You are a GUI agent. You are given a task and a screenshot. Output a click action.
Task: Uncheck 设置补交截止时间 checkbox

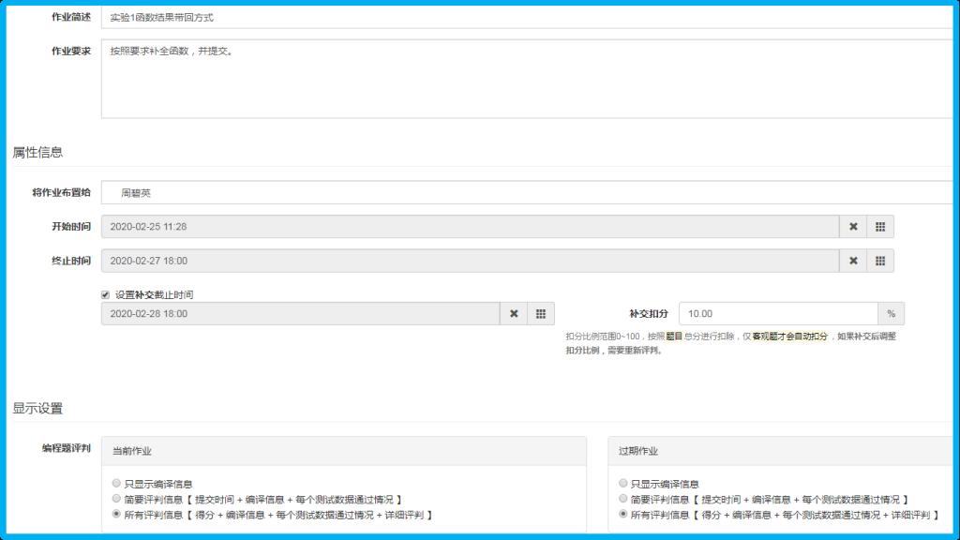tap(106, 294)
